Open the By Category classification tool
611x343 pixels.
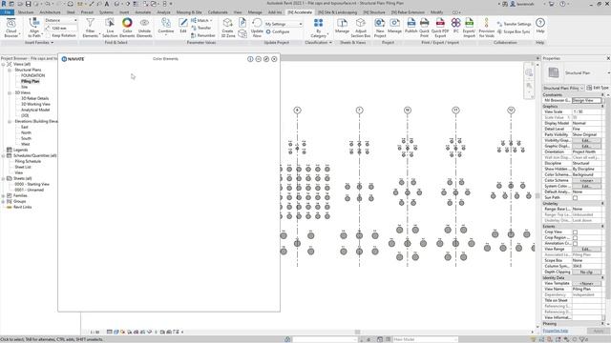click(318, 28)
